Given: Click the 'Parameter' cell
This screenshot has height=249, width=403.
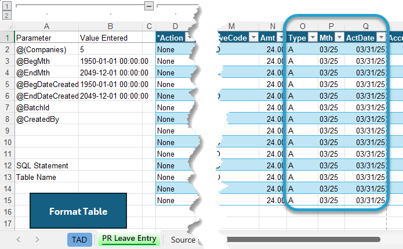Looking at the screenshot, I should tap(46, 38).
